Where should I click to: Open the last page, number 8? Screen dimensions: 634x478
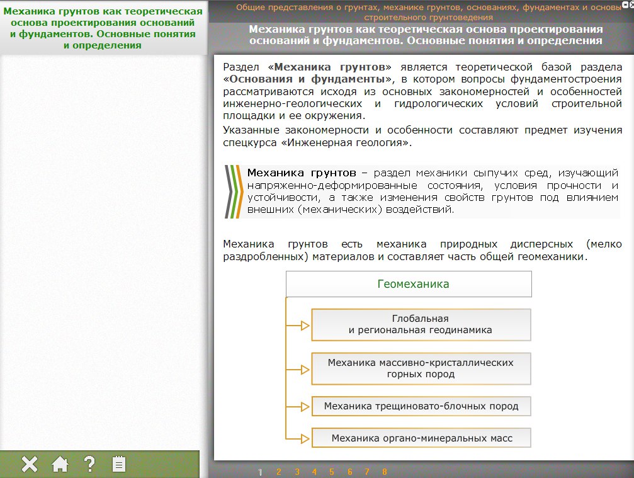tap(384, 472)
